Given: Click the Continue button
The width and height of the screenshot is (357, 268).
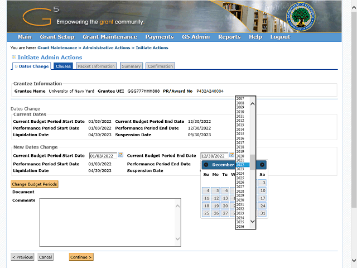Looking at the screenshot, I should pos(81,257).
